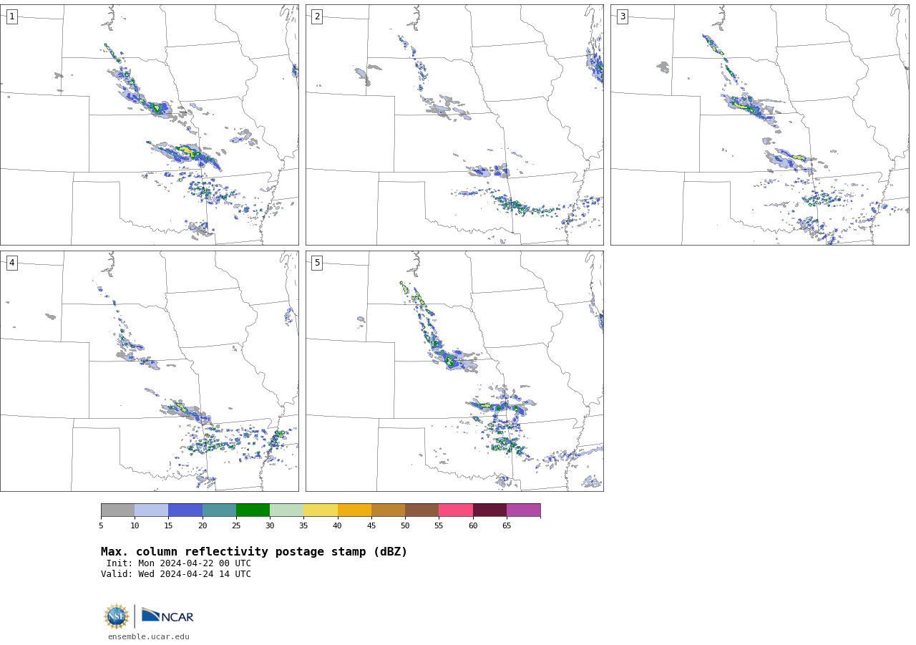Viewport: 916px width, 645px height.
Task: Click the panel number label 4
Action: tap(11, 263)
